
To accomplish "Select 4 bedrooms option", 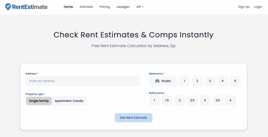I will (x=222, y=81).
